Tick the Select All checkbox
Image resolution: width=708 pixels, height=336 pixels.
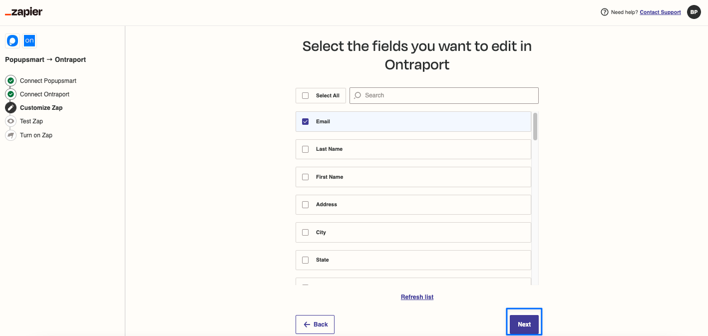(306, 95)
